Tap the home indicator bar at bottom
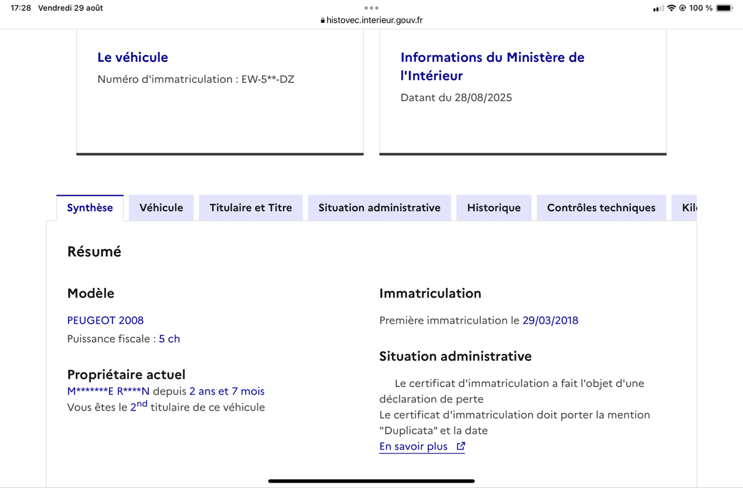Image resolution: width=743 pixels, height=488 pixels. coord(371,481)
